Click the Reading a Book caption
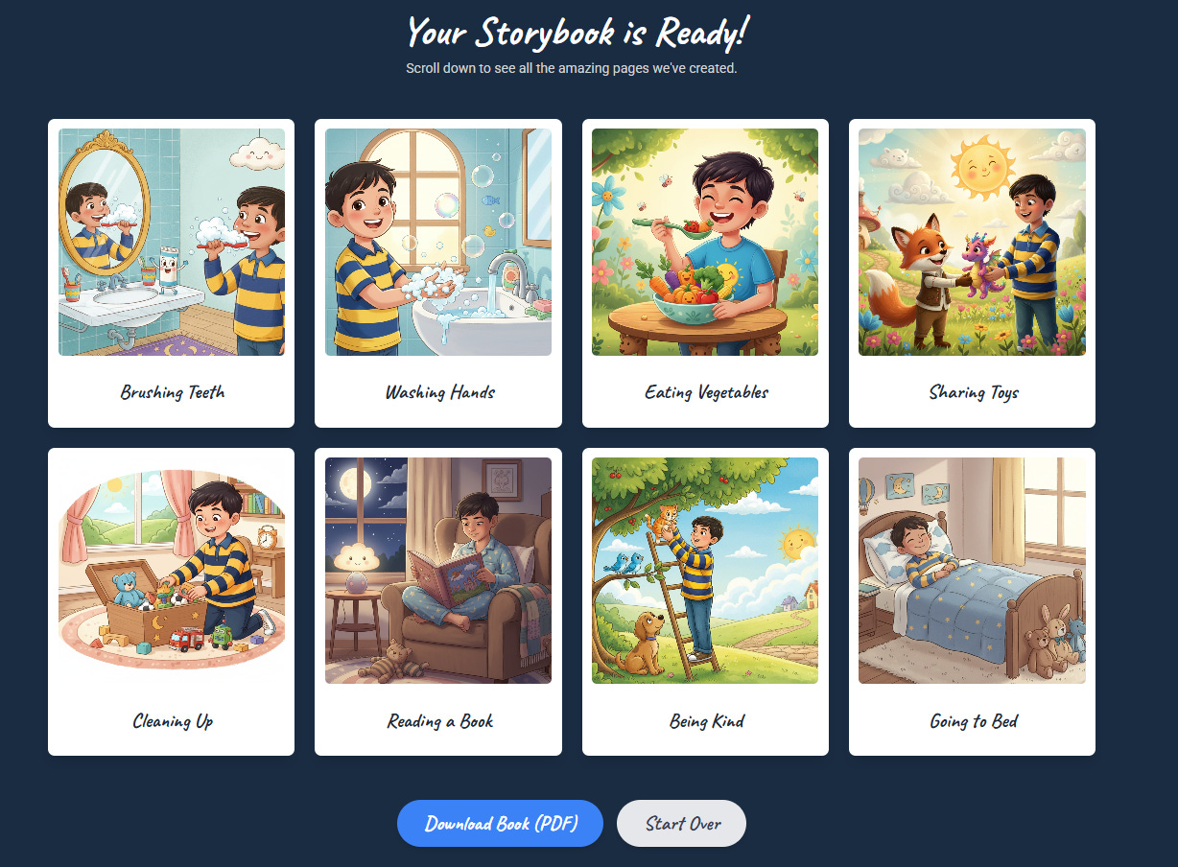This screenshot has height=867, width=1178. pyautogui.click(x=439, y=721)
